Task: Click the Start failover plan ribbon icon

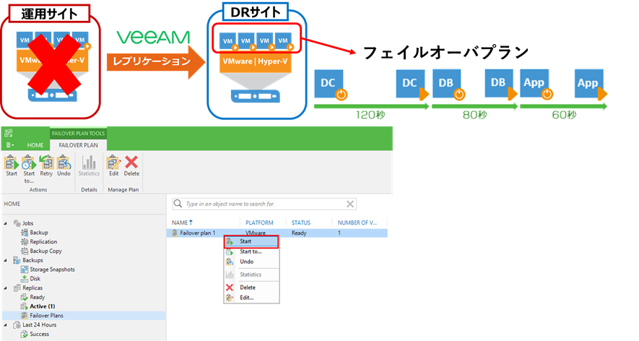Action: point(12,166)
